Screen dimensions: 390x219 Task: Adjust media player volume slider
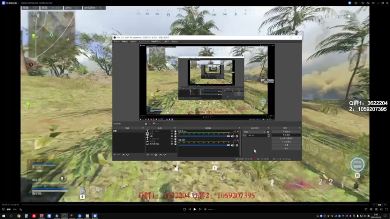212,209
